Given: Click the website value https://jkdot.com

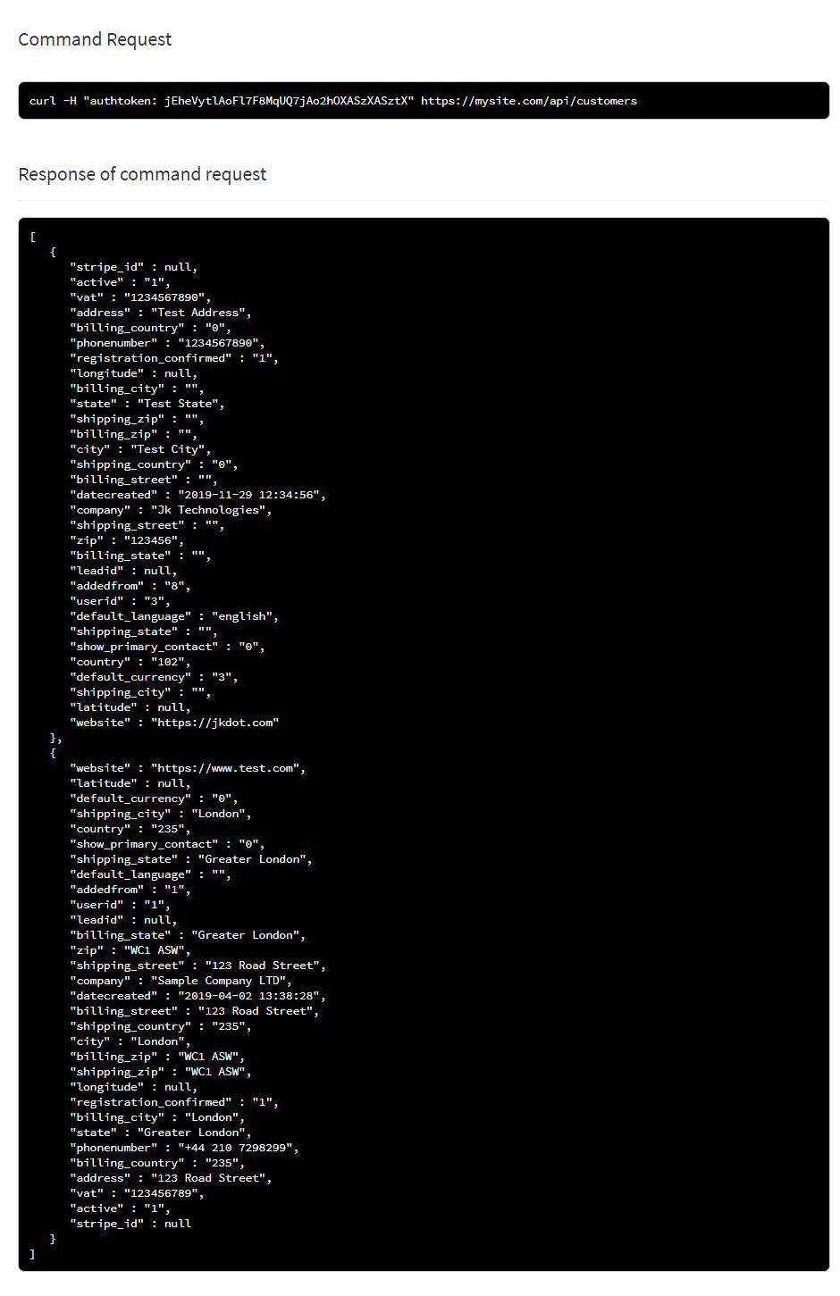Looking at the screenshot, I should tap(214, 723).
